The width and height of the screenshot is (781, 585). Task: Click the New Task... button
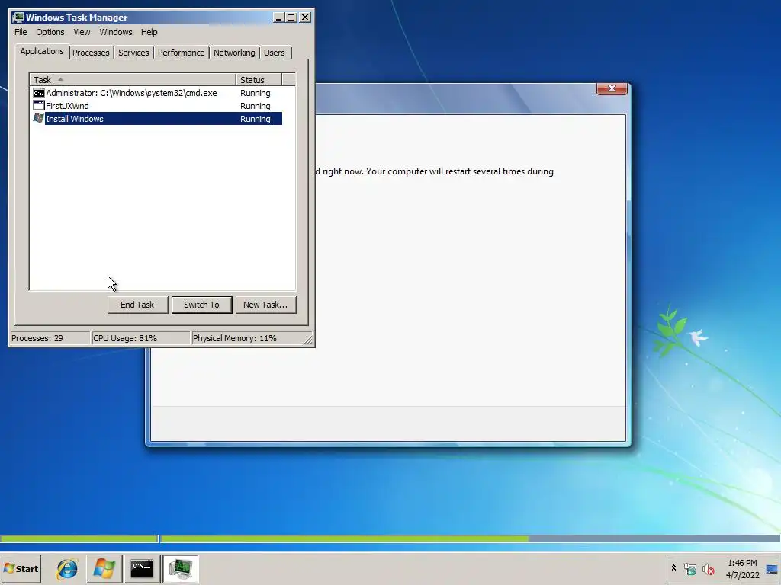click(265, 305)
